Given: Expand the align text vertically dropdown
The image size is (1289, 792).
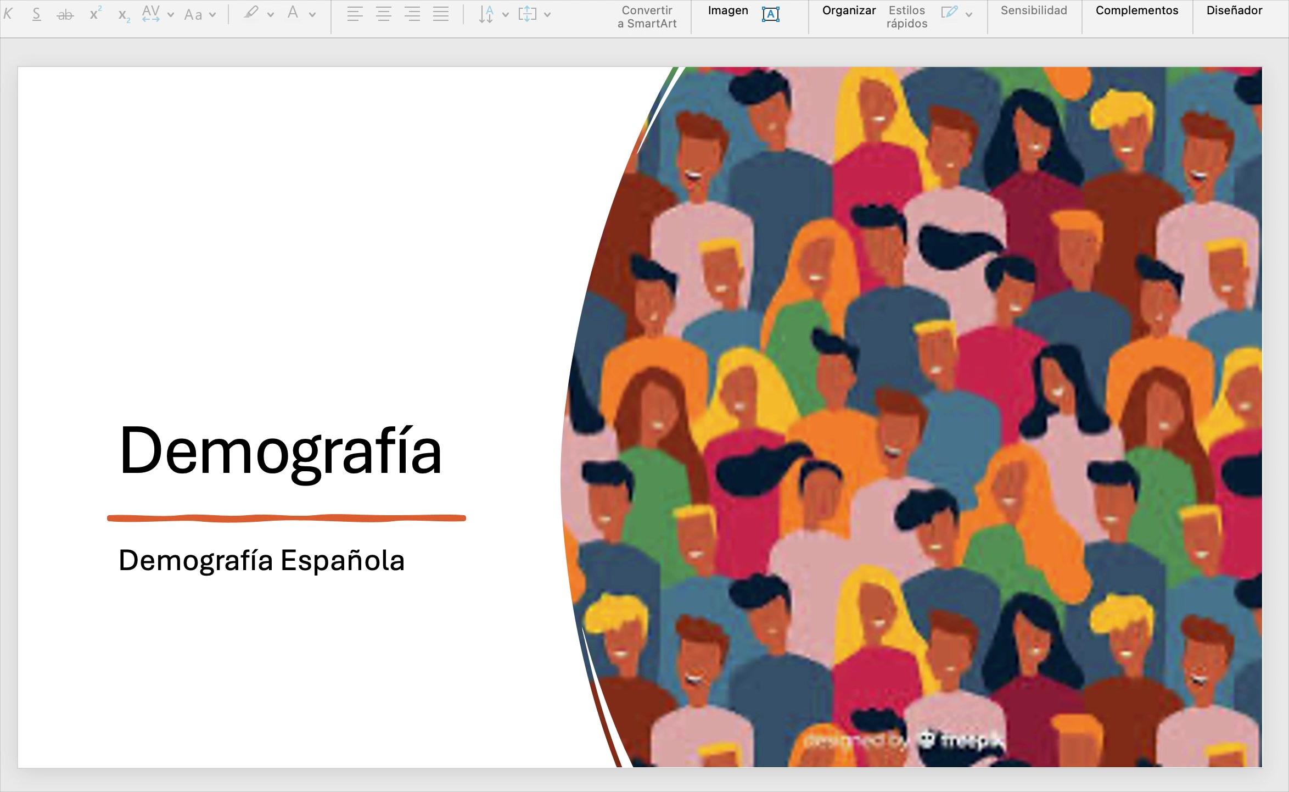Looking at the screenshot, I should tap(547, 15).
